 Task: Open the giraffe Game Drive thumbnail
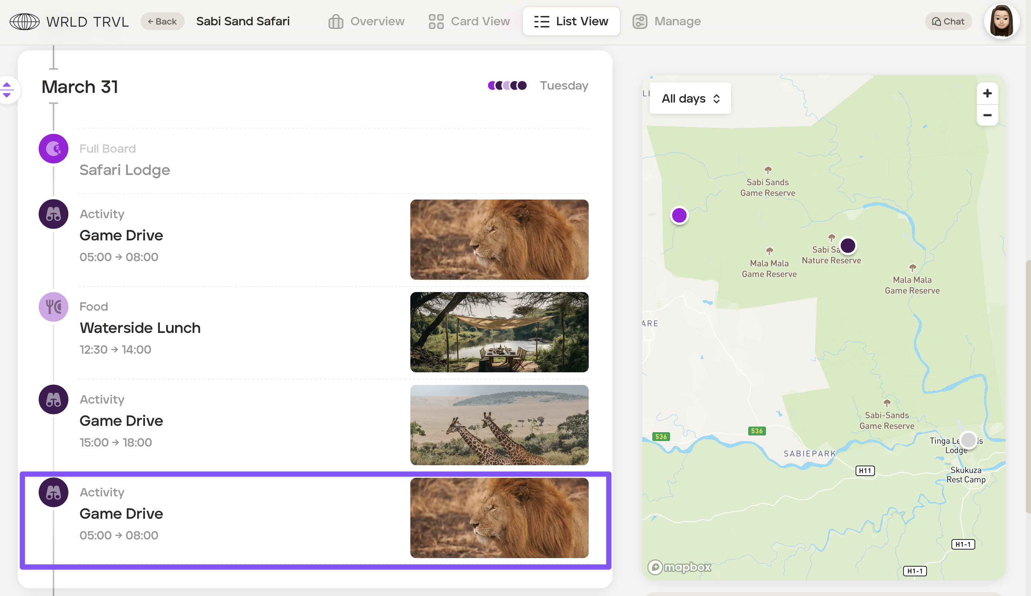click(x=499, y=425)
